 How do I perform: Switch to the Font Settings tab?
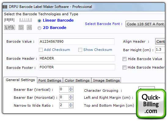[x=50, y=80]
